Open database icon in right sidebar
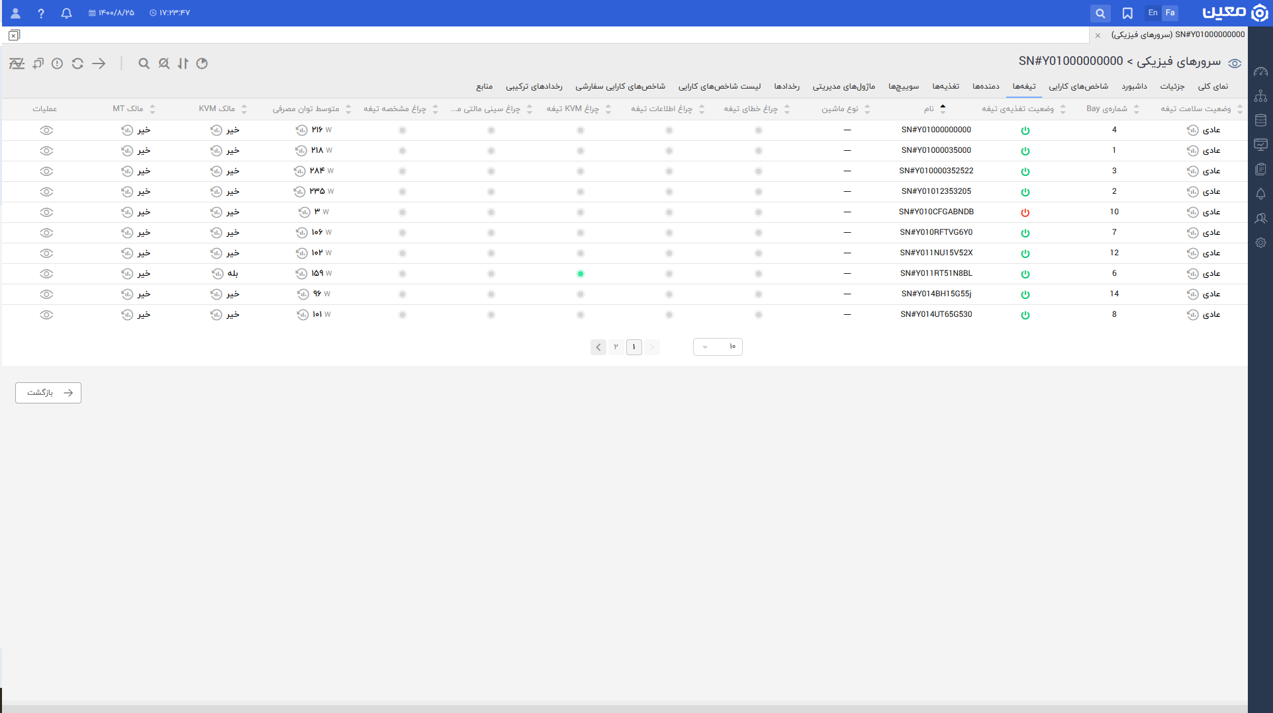The width and height of the screenshot is (1273, 713). [1260, 120]
